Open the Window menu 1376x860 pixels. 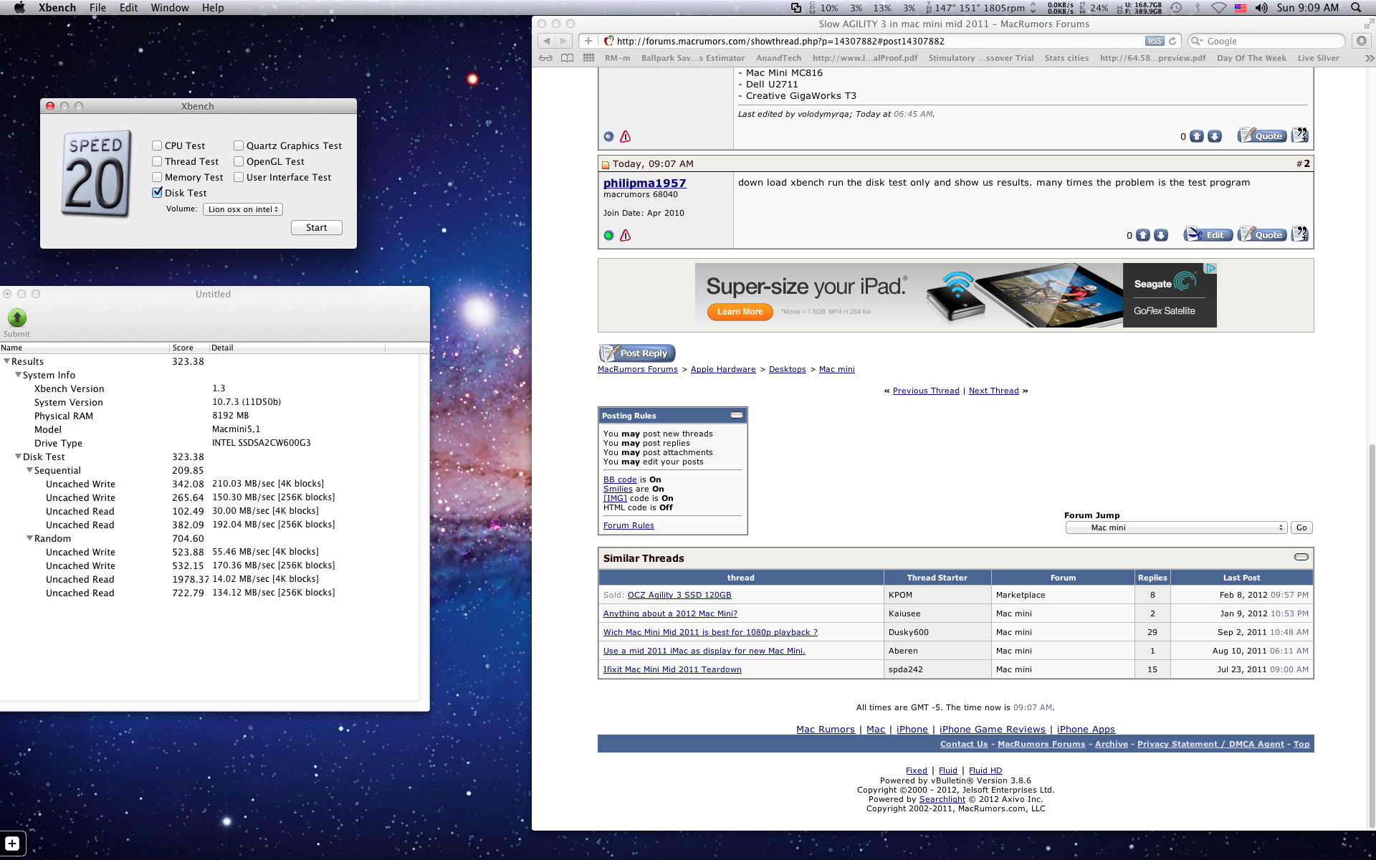pos(170,8)
